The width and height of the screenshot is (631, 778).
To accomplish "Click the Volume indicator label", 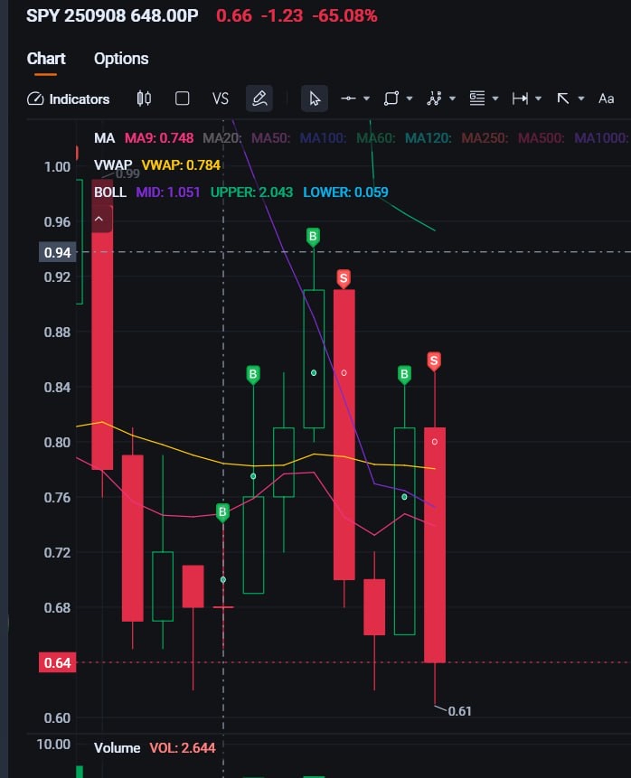I will point(118,748).
